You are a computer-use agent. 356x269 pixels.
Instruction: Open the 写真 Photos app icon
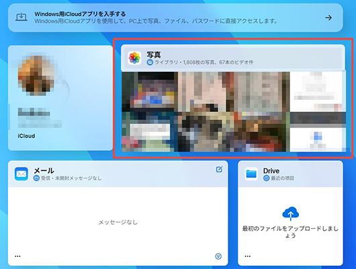tap(134, 58)
